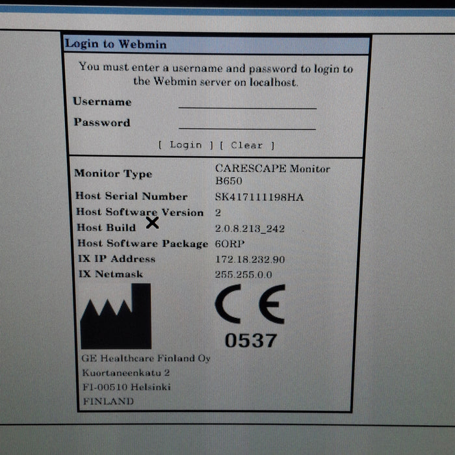Image resolution: width=455 pixels, height=455 pixels.
Task: Click the Kuortaneenkatu 2 address line
Action: coord(125,372)
